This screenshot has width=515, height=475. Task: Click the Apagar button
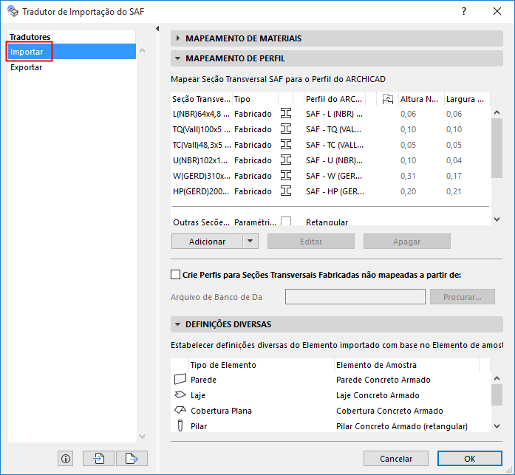click(406, 242)
